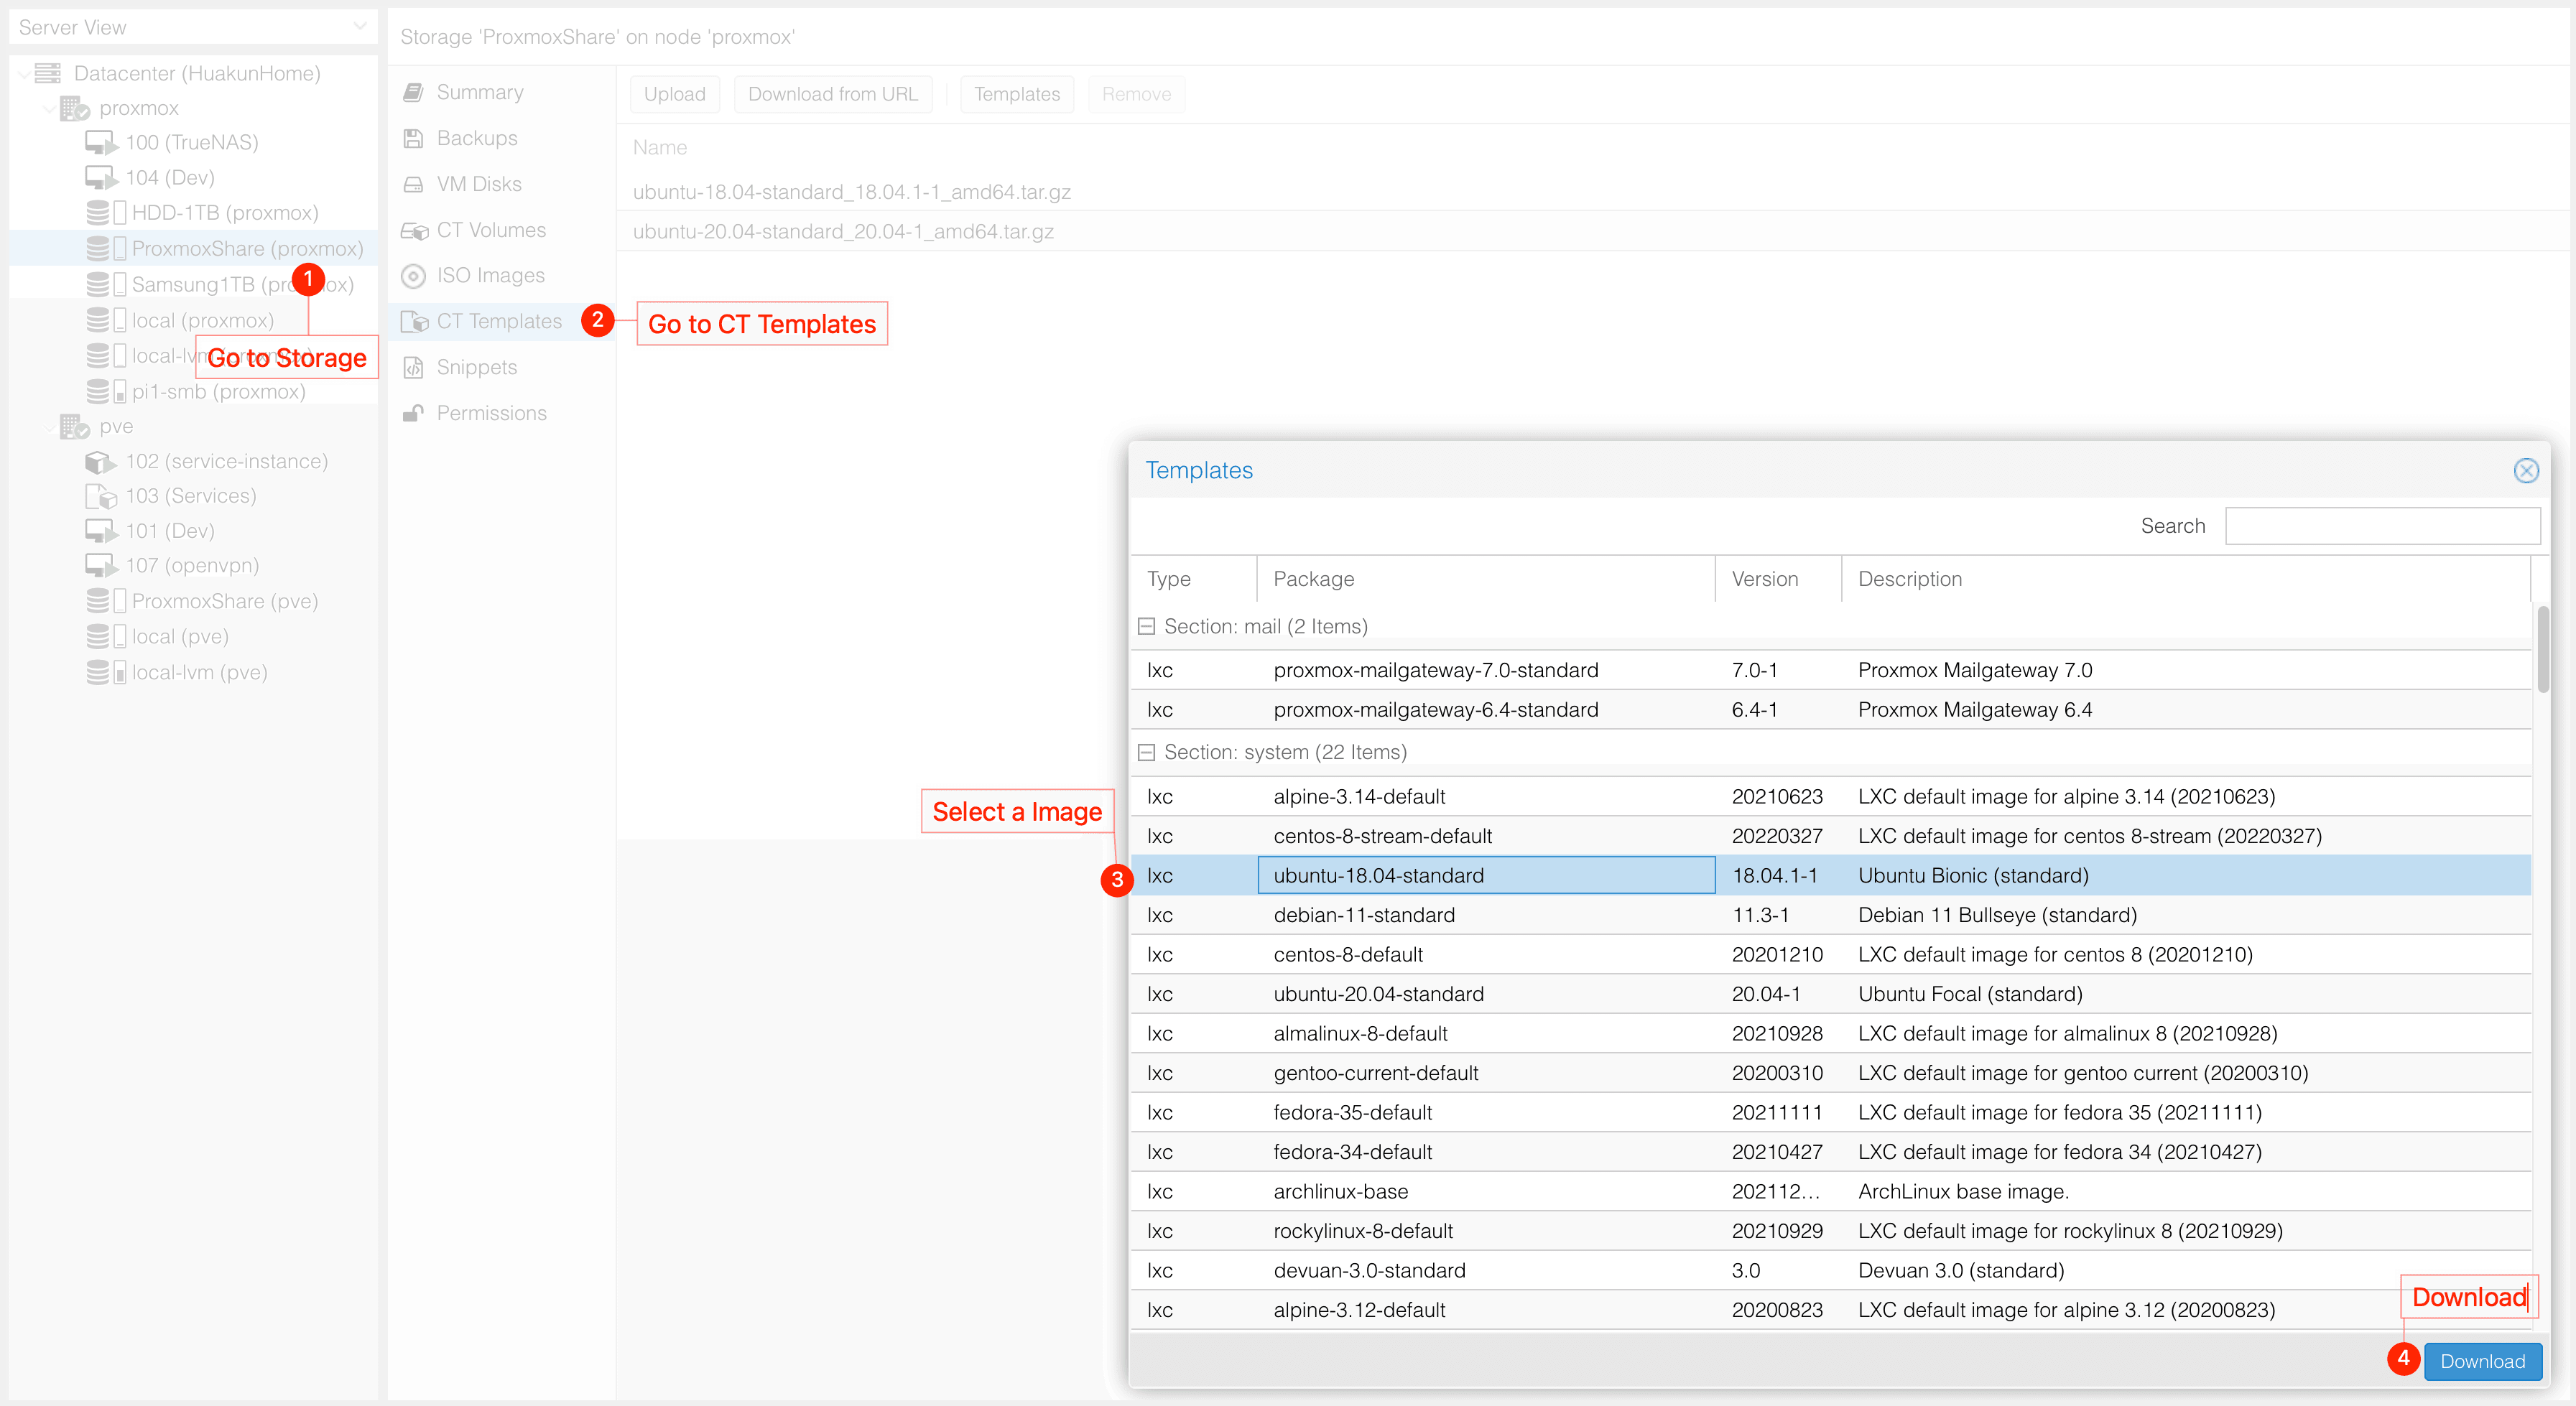Collapse the Section: mail group
Screen dimensions: 2576x1406
1147,627
